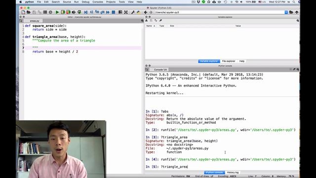The image size is (316, 178).
Task: Click the Run selection toolbar icon
Action: click(74, 12)
